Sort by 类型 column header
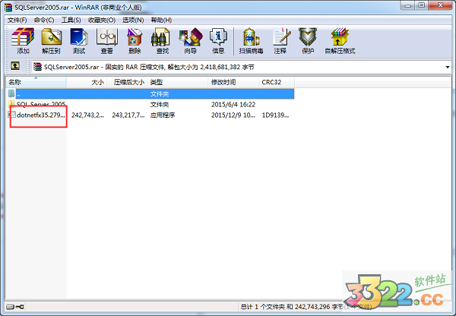Viewport: 456px width, 316px height. (177, 82)
